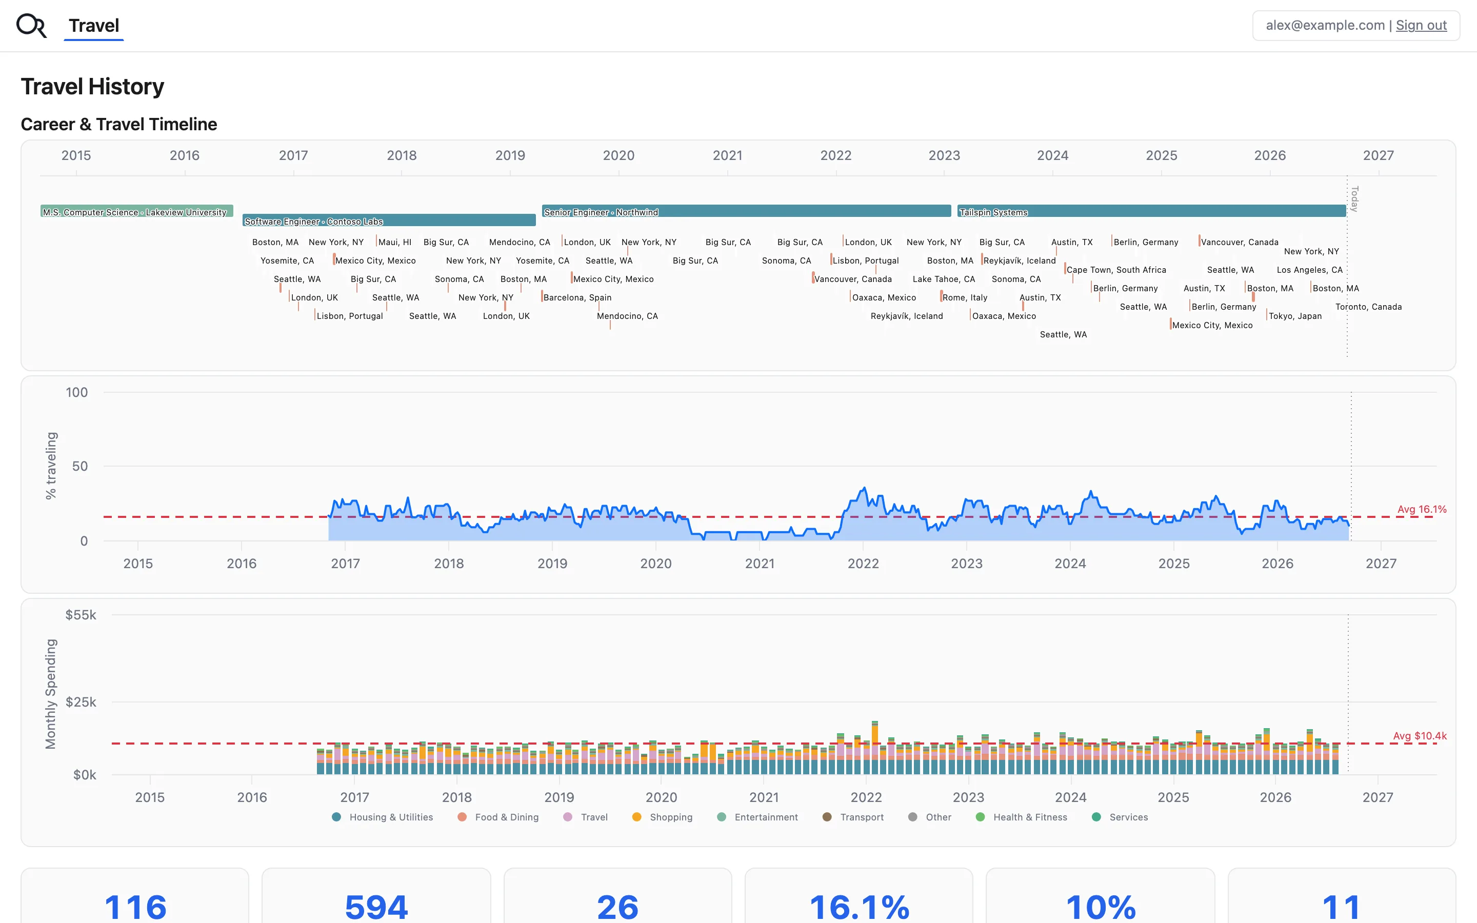Click the $55k axis label

pyautogui.click(x=81, y=615)
